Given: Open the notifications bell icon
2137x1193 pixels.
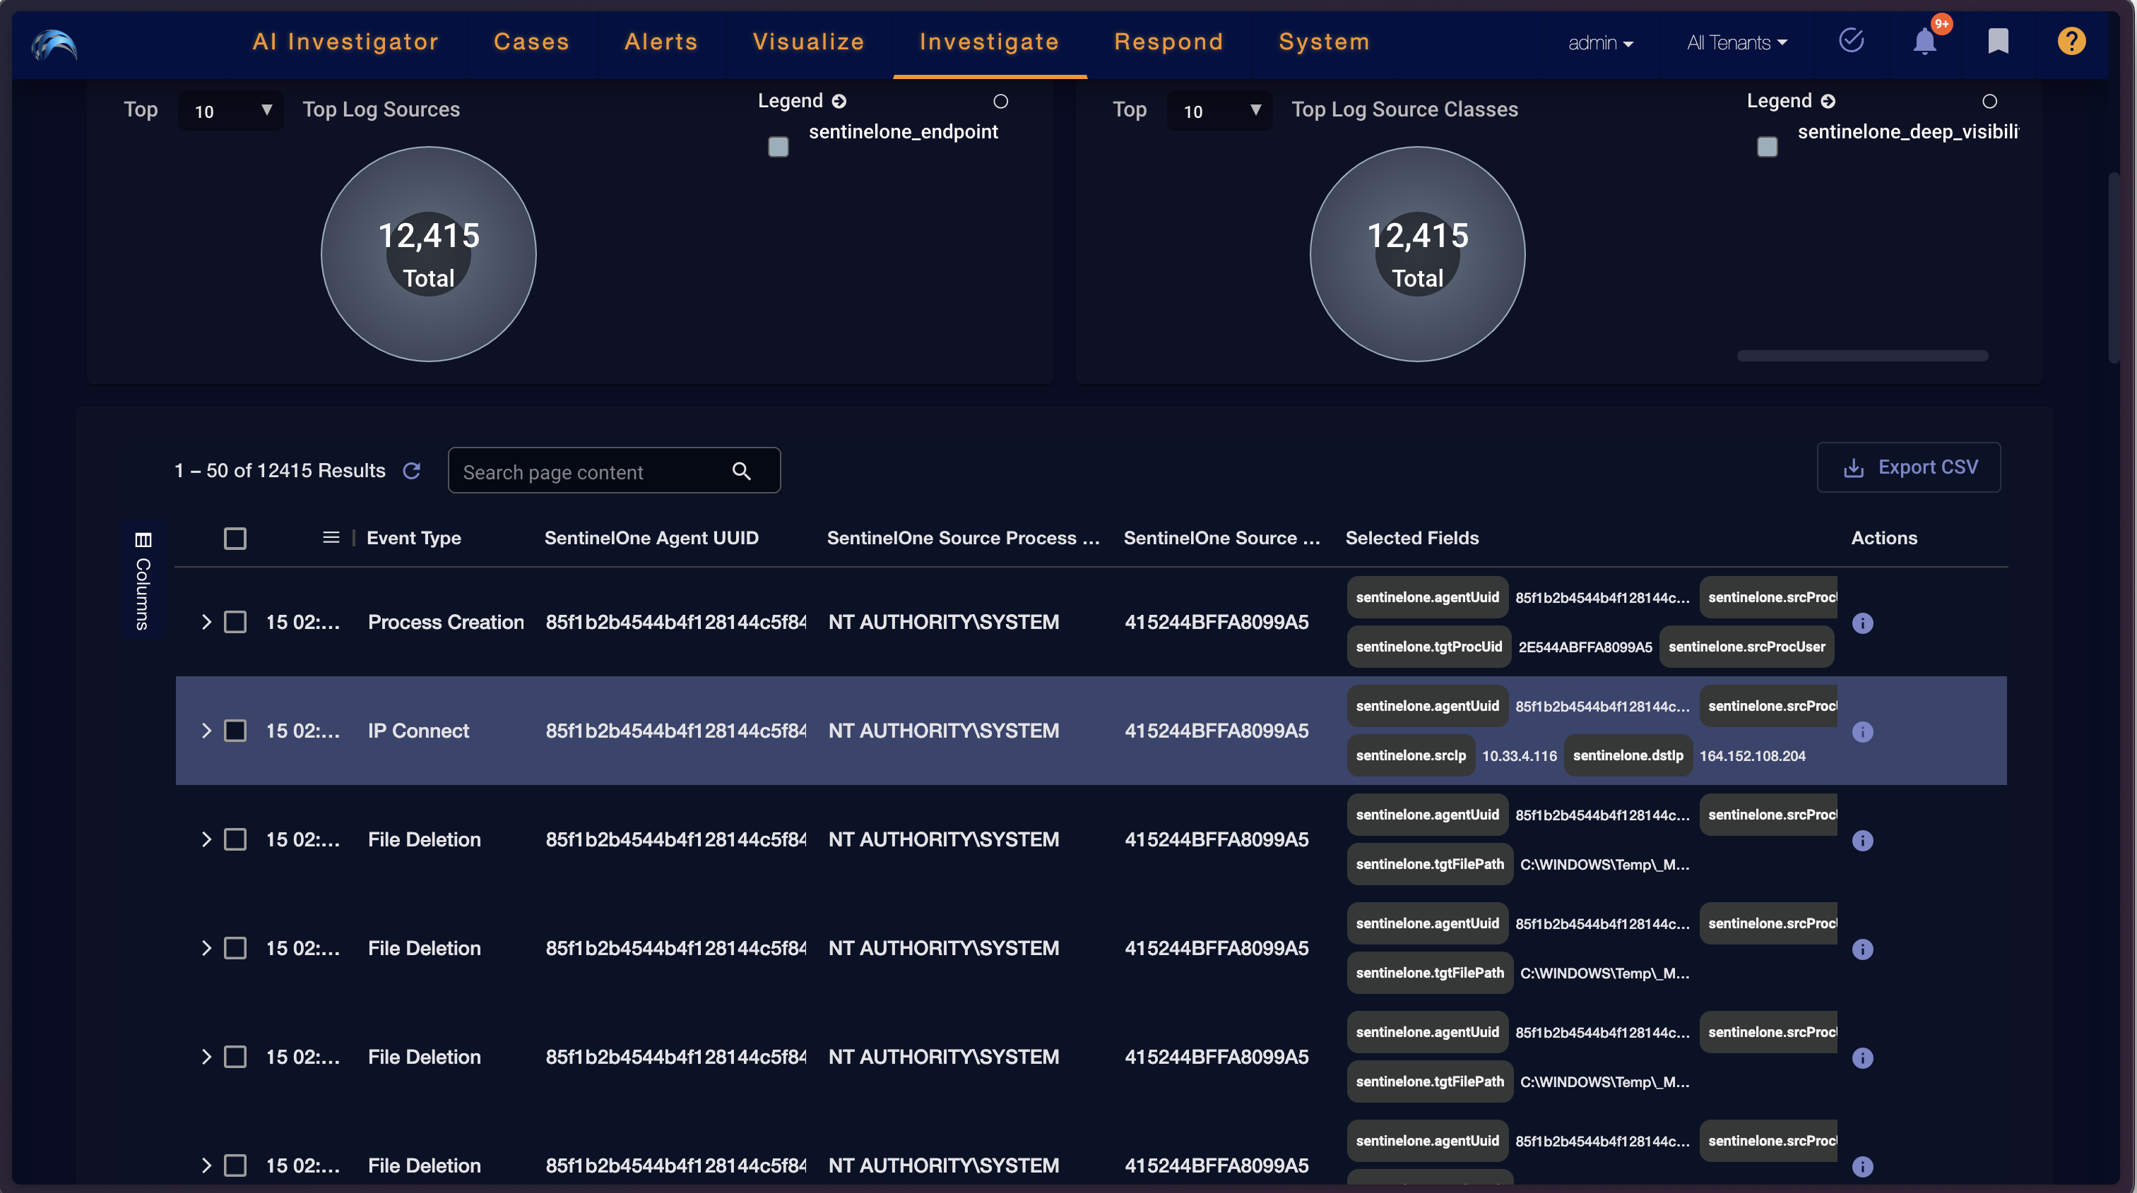Looking at the screenshot, I should 1924,42.
